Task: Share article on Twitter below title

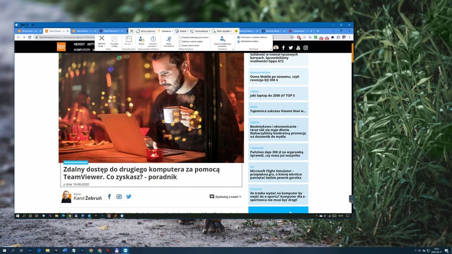Action: [x=129, y=196]
